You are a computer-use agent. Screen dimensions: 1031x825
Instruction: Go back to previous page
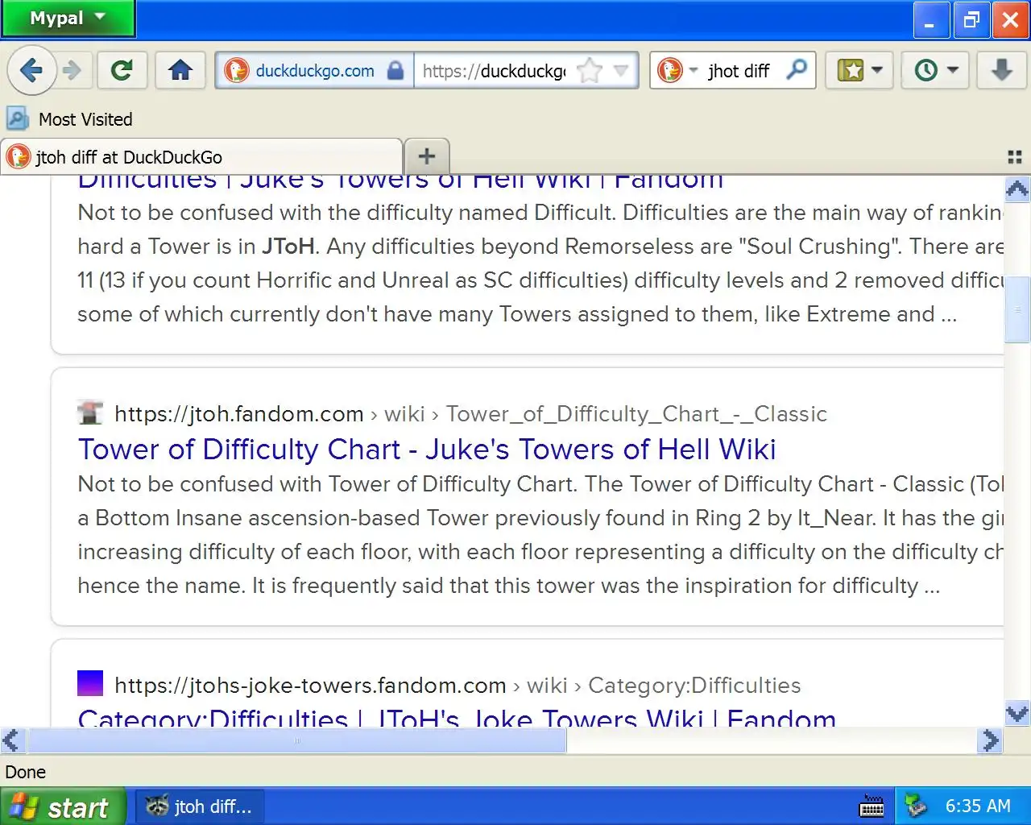click(x=31, y=71)
